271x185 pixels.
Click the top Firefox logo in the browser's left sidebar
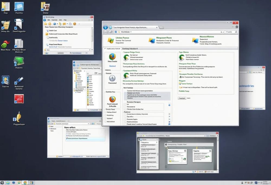(112, 57)
